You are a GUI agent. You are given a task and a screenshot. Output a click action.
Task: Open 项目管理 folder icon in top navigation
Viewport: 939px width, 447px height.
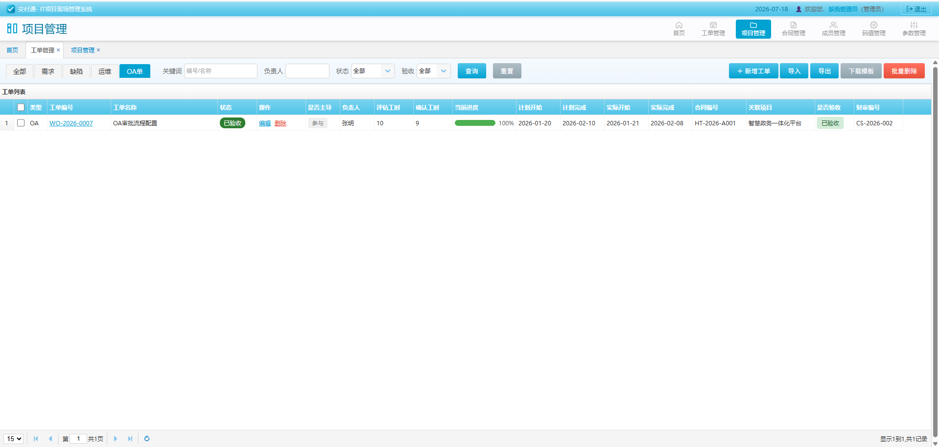pyautogui.click(x=753, y=25)
